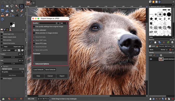Click the Load Defaults button
This screenshot has width=175, height=101.
coord(38,69)
